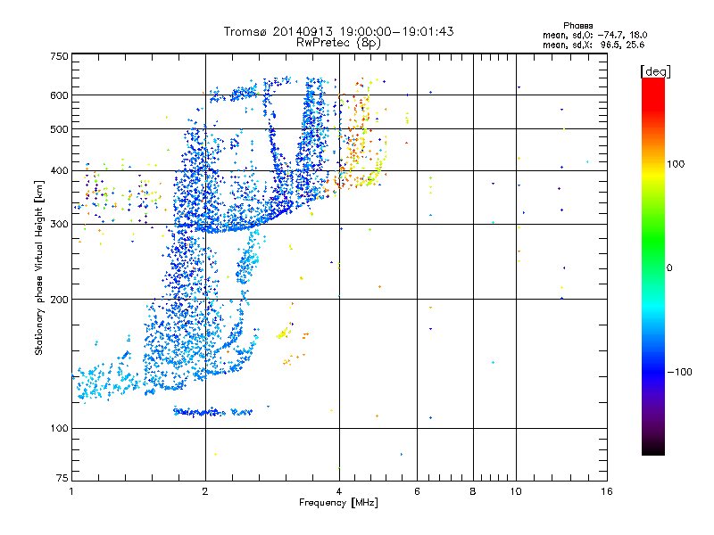The image size is (714, 535).
Task: Click the y-axis tick label '500'
Action: coord(59,129)
